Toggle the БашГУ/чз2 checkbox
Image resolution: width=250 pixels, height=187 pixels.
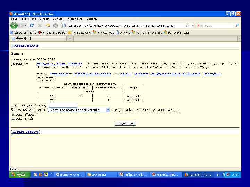click(x=13, y=118)
